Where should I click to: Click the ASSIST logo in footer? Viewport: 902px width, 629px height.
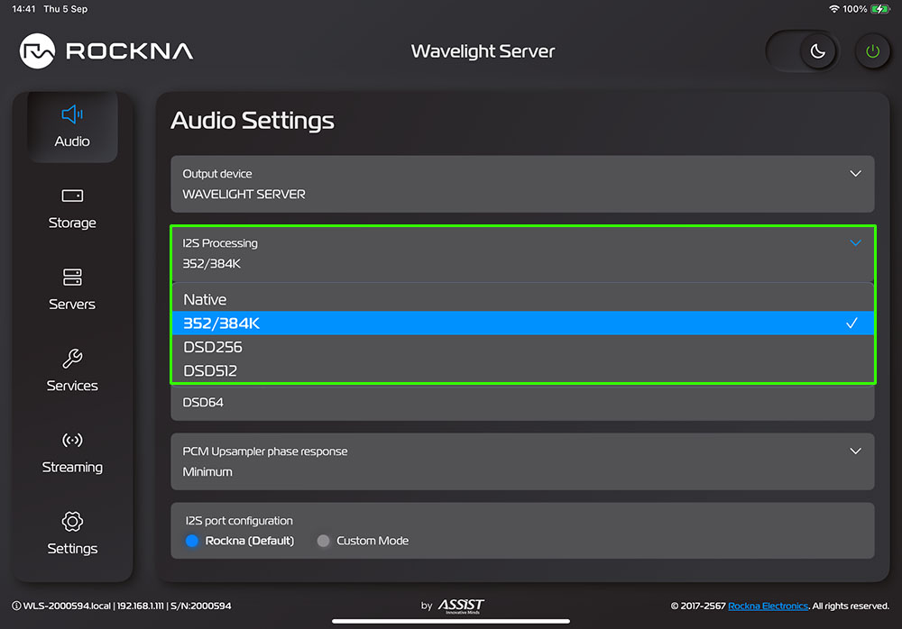click(x=461, y=606)
